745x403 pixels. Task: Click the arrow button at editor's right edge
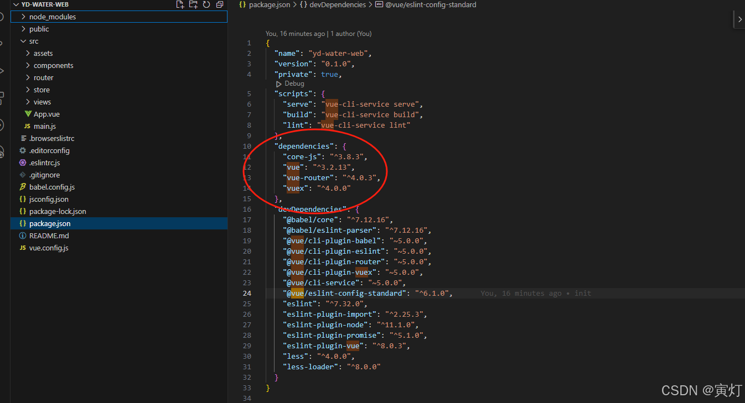pos(740,19)
